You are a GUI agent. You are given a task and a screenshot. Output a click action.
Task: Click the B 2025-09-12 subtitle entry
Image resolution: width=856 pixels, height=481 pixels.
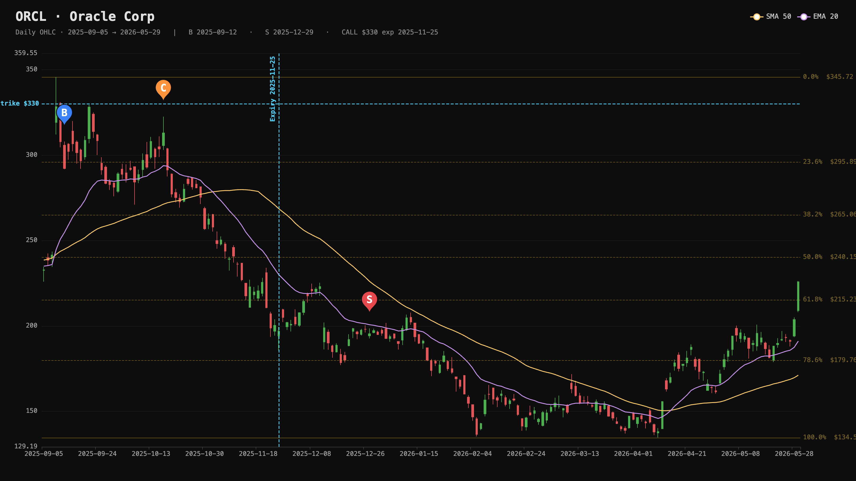(x=213, y=32)
